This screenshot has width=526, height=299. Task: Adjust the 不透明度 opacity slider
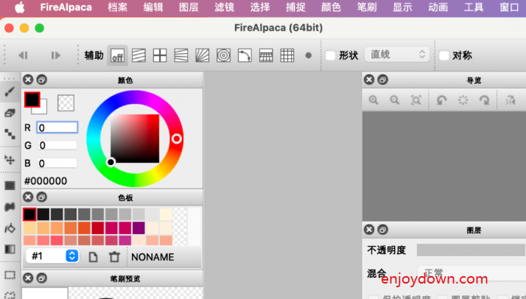471,250
